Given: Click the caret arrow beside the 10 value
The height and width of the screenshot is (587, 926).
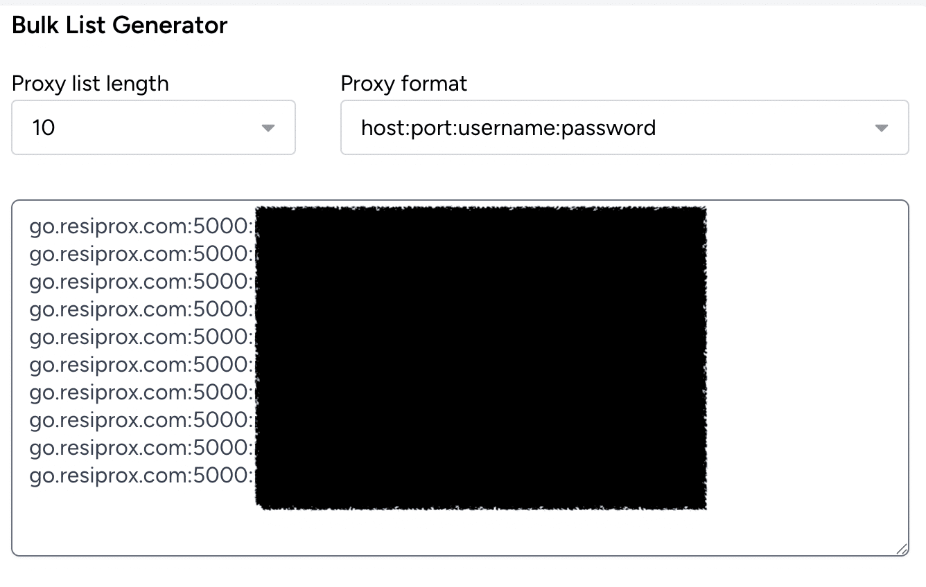Looking at the screenshot, I should pos(268,128).
